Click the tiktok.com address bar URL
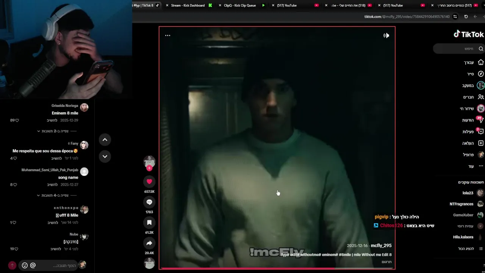The width and height of the screenshot is (485, 273). coord(407,17)
